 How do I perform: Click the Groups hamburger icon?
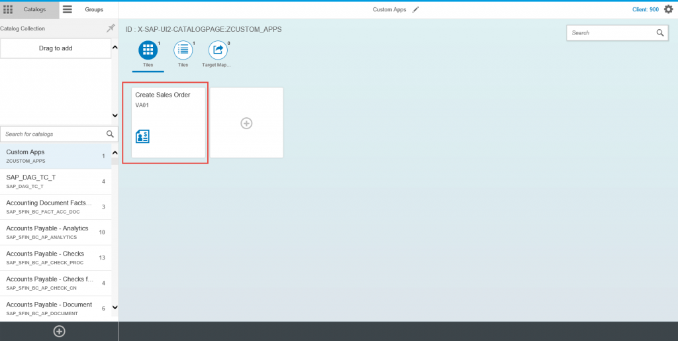pyautogui.click(x=68, y=9)
